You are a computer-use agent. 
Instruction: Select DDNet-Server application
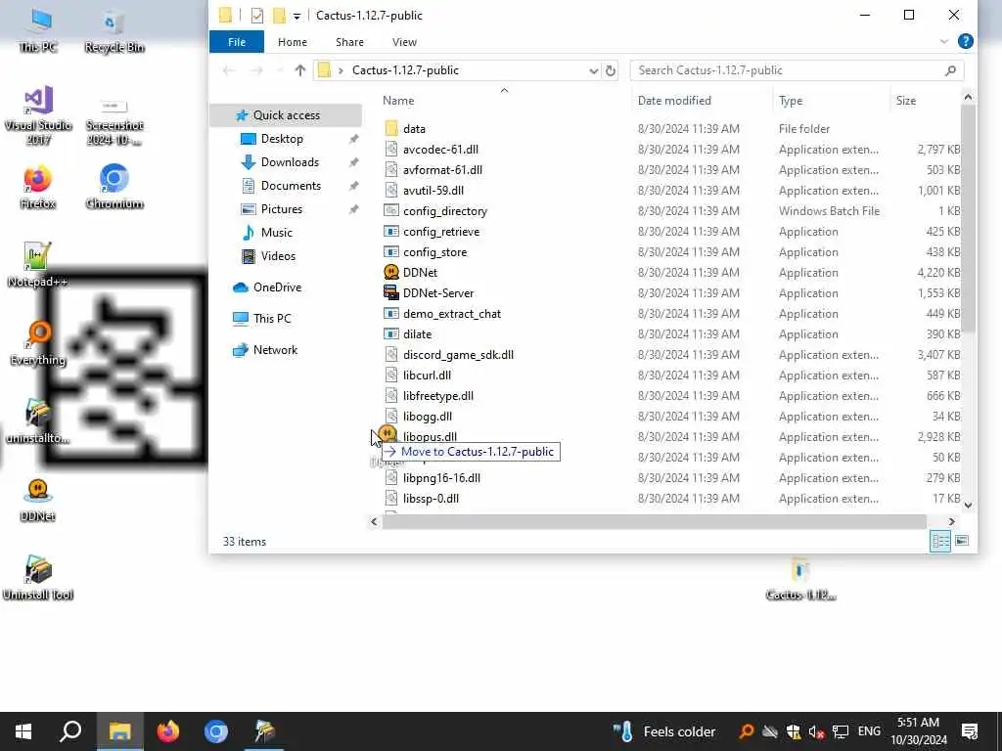pos(438,293)
